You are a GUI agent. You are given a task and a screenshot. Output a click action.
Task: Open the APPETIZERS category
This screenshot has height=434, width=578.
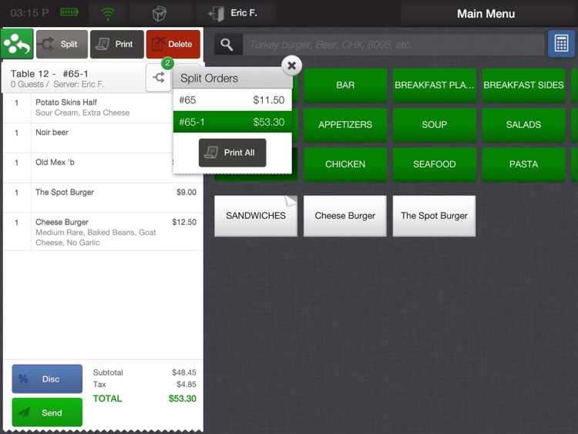pyautogui.click(x=345, y=125)
